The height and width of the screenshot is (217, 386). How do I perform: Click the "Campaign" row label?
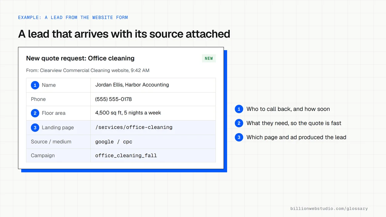43,156
